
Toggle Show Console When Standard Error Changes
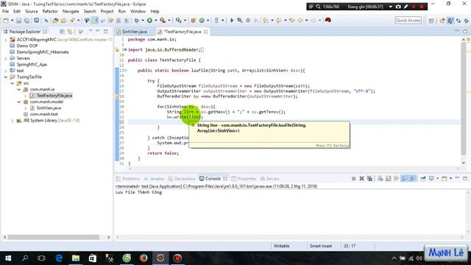pyautogui.click(x=413, y=178)
